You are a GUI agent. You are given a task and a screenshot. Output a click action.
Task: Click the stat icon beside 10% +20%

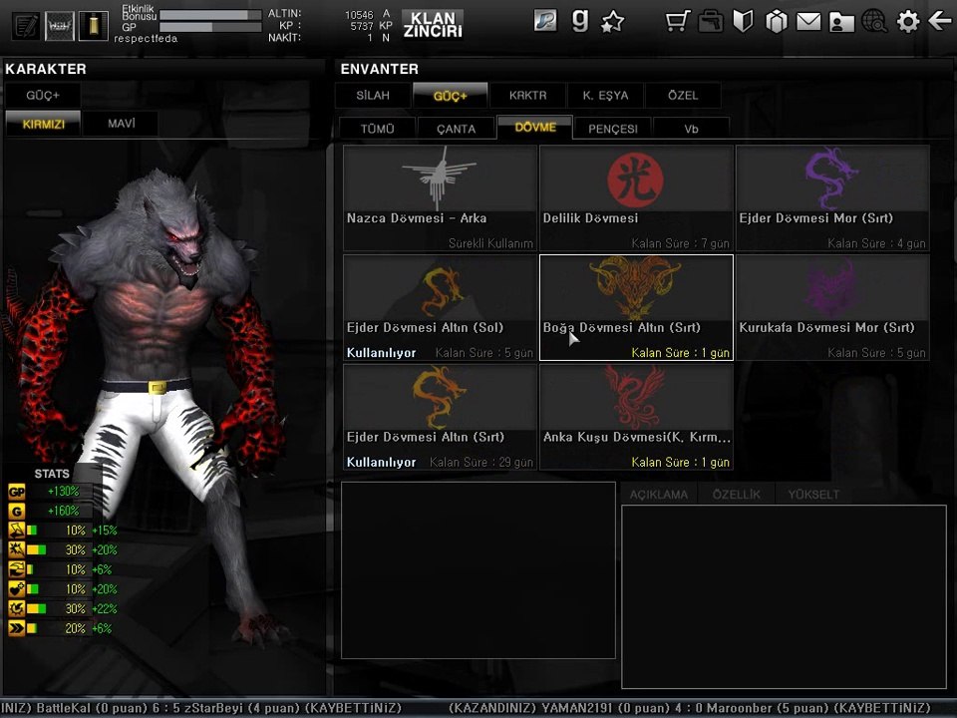(x=17, y=589)
